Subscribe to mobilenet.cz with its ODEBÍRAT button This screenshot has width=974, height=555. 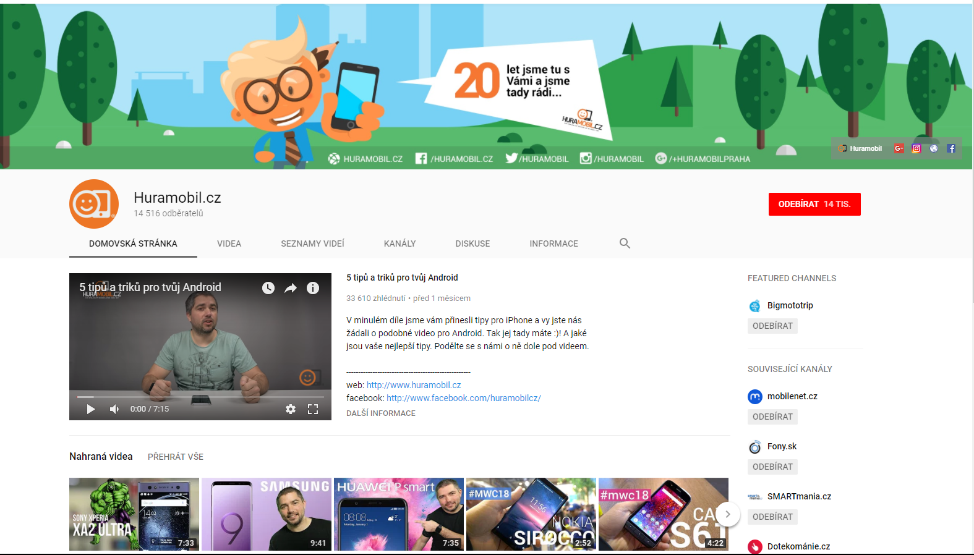tap(772, 417)
